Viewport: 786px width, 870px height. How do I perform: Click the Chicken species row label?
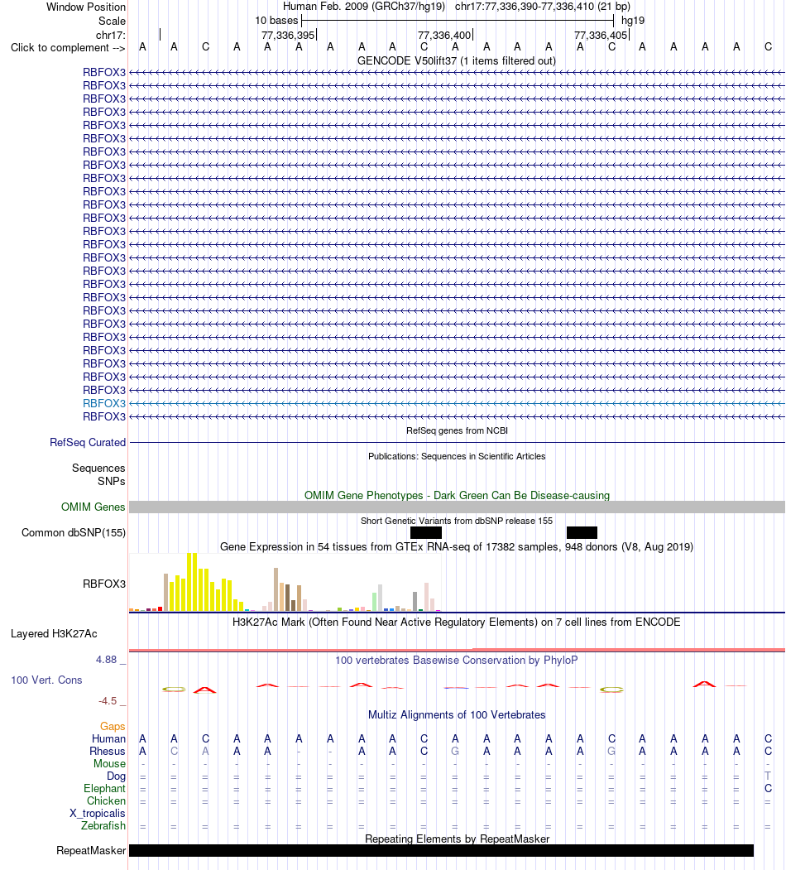pos(106,800)
